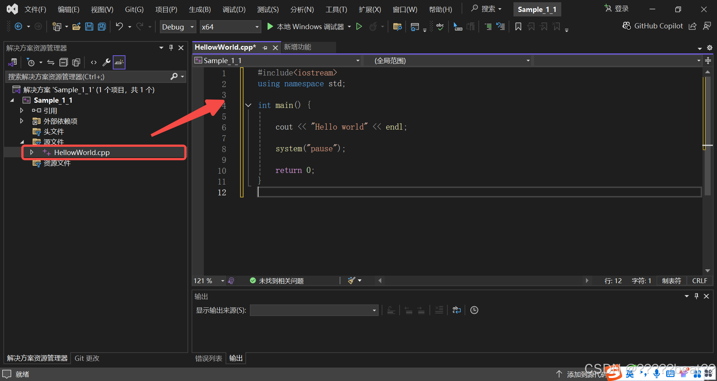This screenshot has height=381, width=717.
Task: Click the Properties wrench icon in Solution Explorer
Action: coord(106,62)
